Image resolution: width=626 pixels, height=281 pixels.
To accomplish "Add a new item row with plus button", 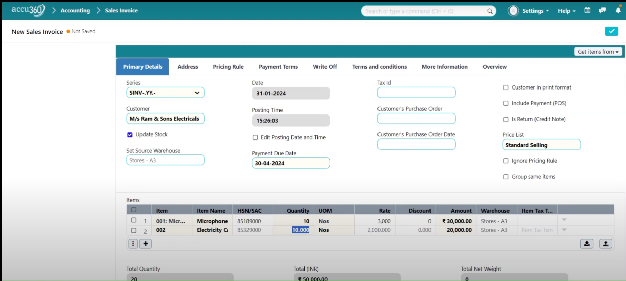I will point(146,244).
